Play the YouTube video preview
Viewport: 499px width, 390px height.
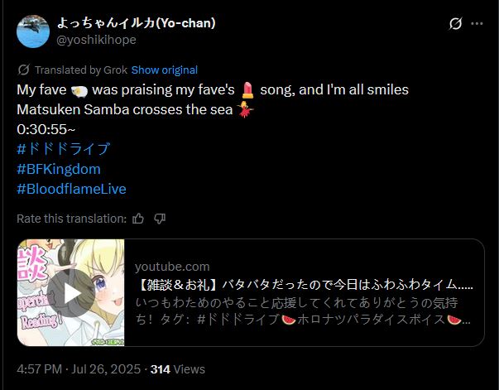[x=71, y=293]
